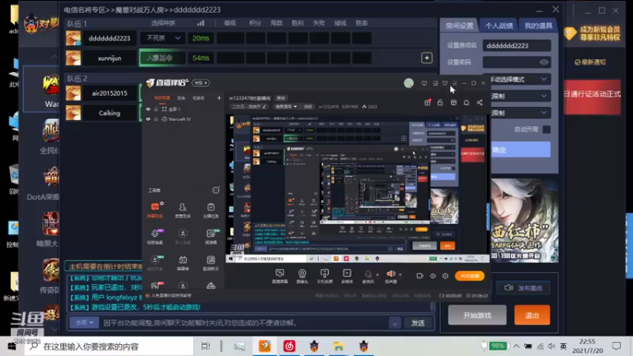
Task: Add a new scene with plus icon
Action: point(219,98)
